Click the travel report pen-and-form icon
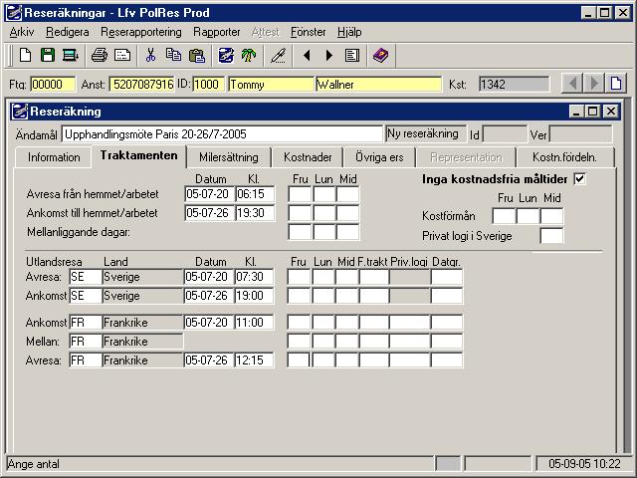 pos(226,56)
